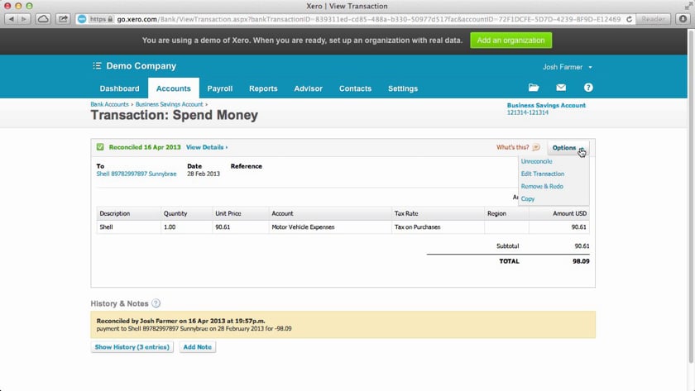Click Show History (3 entries) button
695x391 pixels.
coord(132,347)
